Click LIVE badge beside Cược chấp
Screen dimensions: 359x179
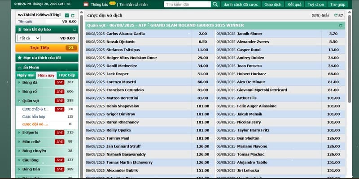coord(59,109)
